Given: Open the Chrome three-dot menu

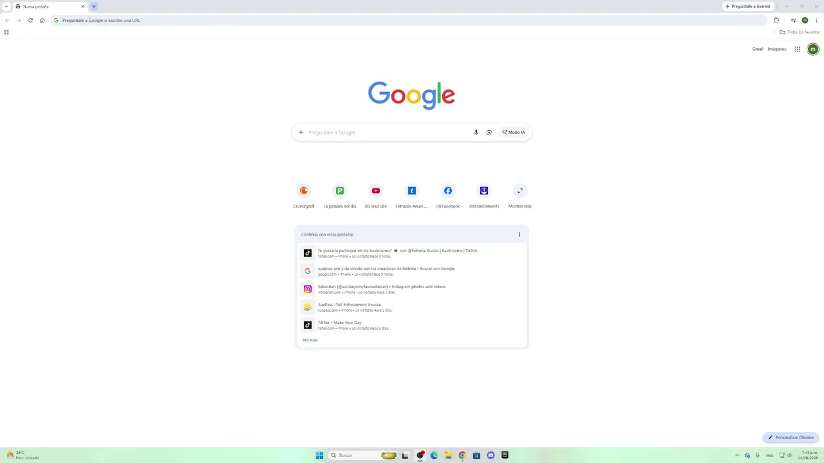Looking at the screenshot, I should pyautogui.click(x=816, y=20).
